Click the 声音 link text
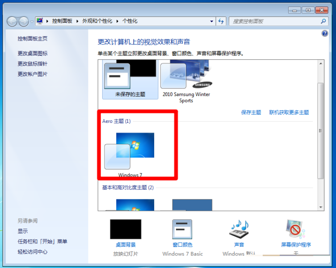Screen dimensions: 336x268 click(x=239, y=245)
